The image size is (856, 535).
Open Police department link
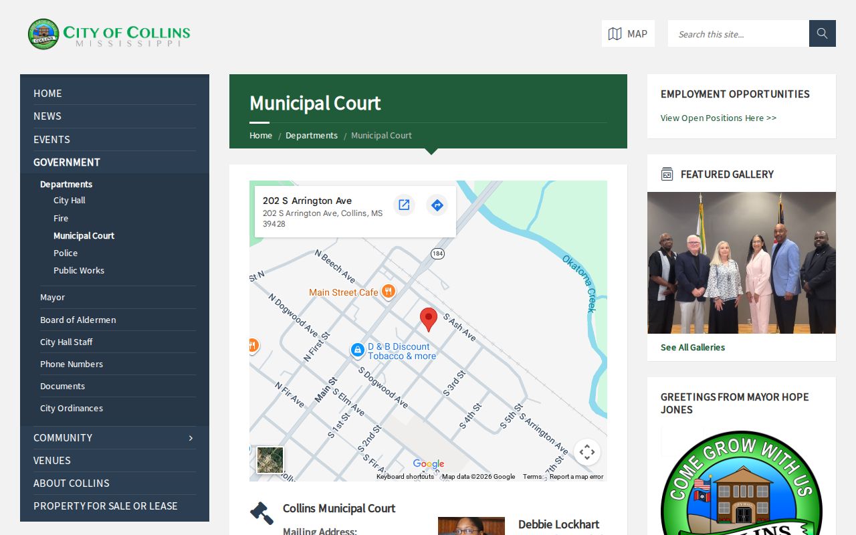pos(66,253)
